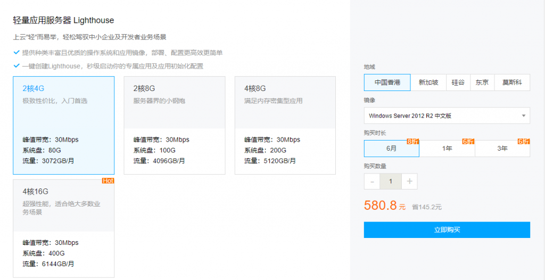
Task: Click 流量：6144GB/月 in the 4核16G card
Action: click(48, 264)
